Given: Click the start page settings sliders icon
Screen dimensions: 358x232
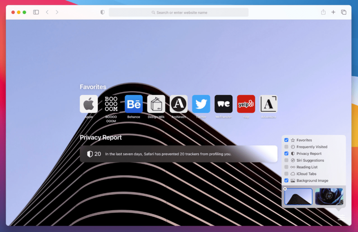Looking at the screenshot, I should [x=341, y=218].
